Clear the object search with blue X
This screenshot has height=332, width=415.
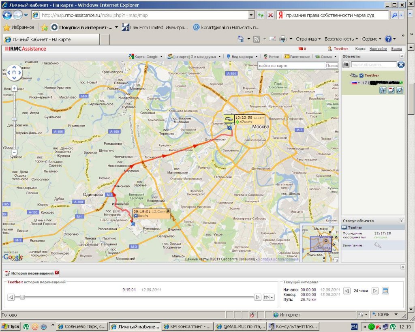[x=401, y=64]
